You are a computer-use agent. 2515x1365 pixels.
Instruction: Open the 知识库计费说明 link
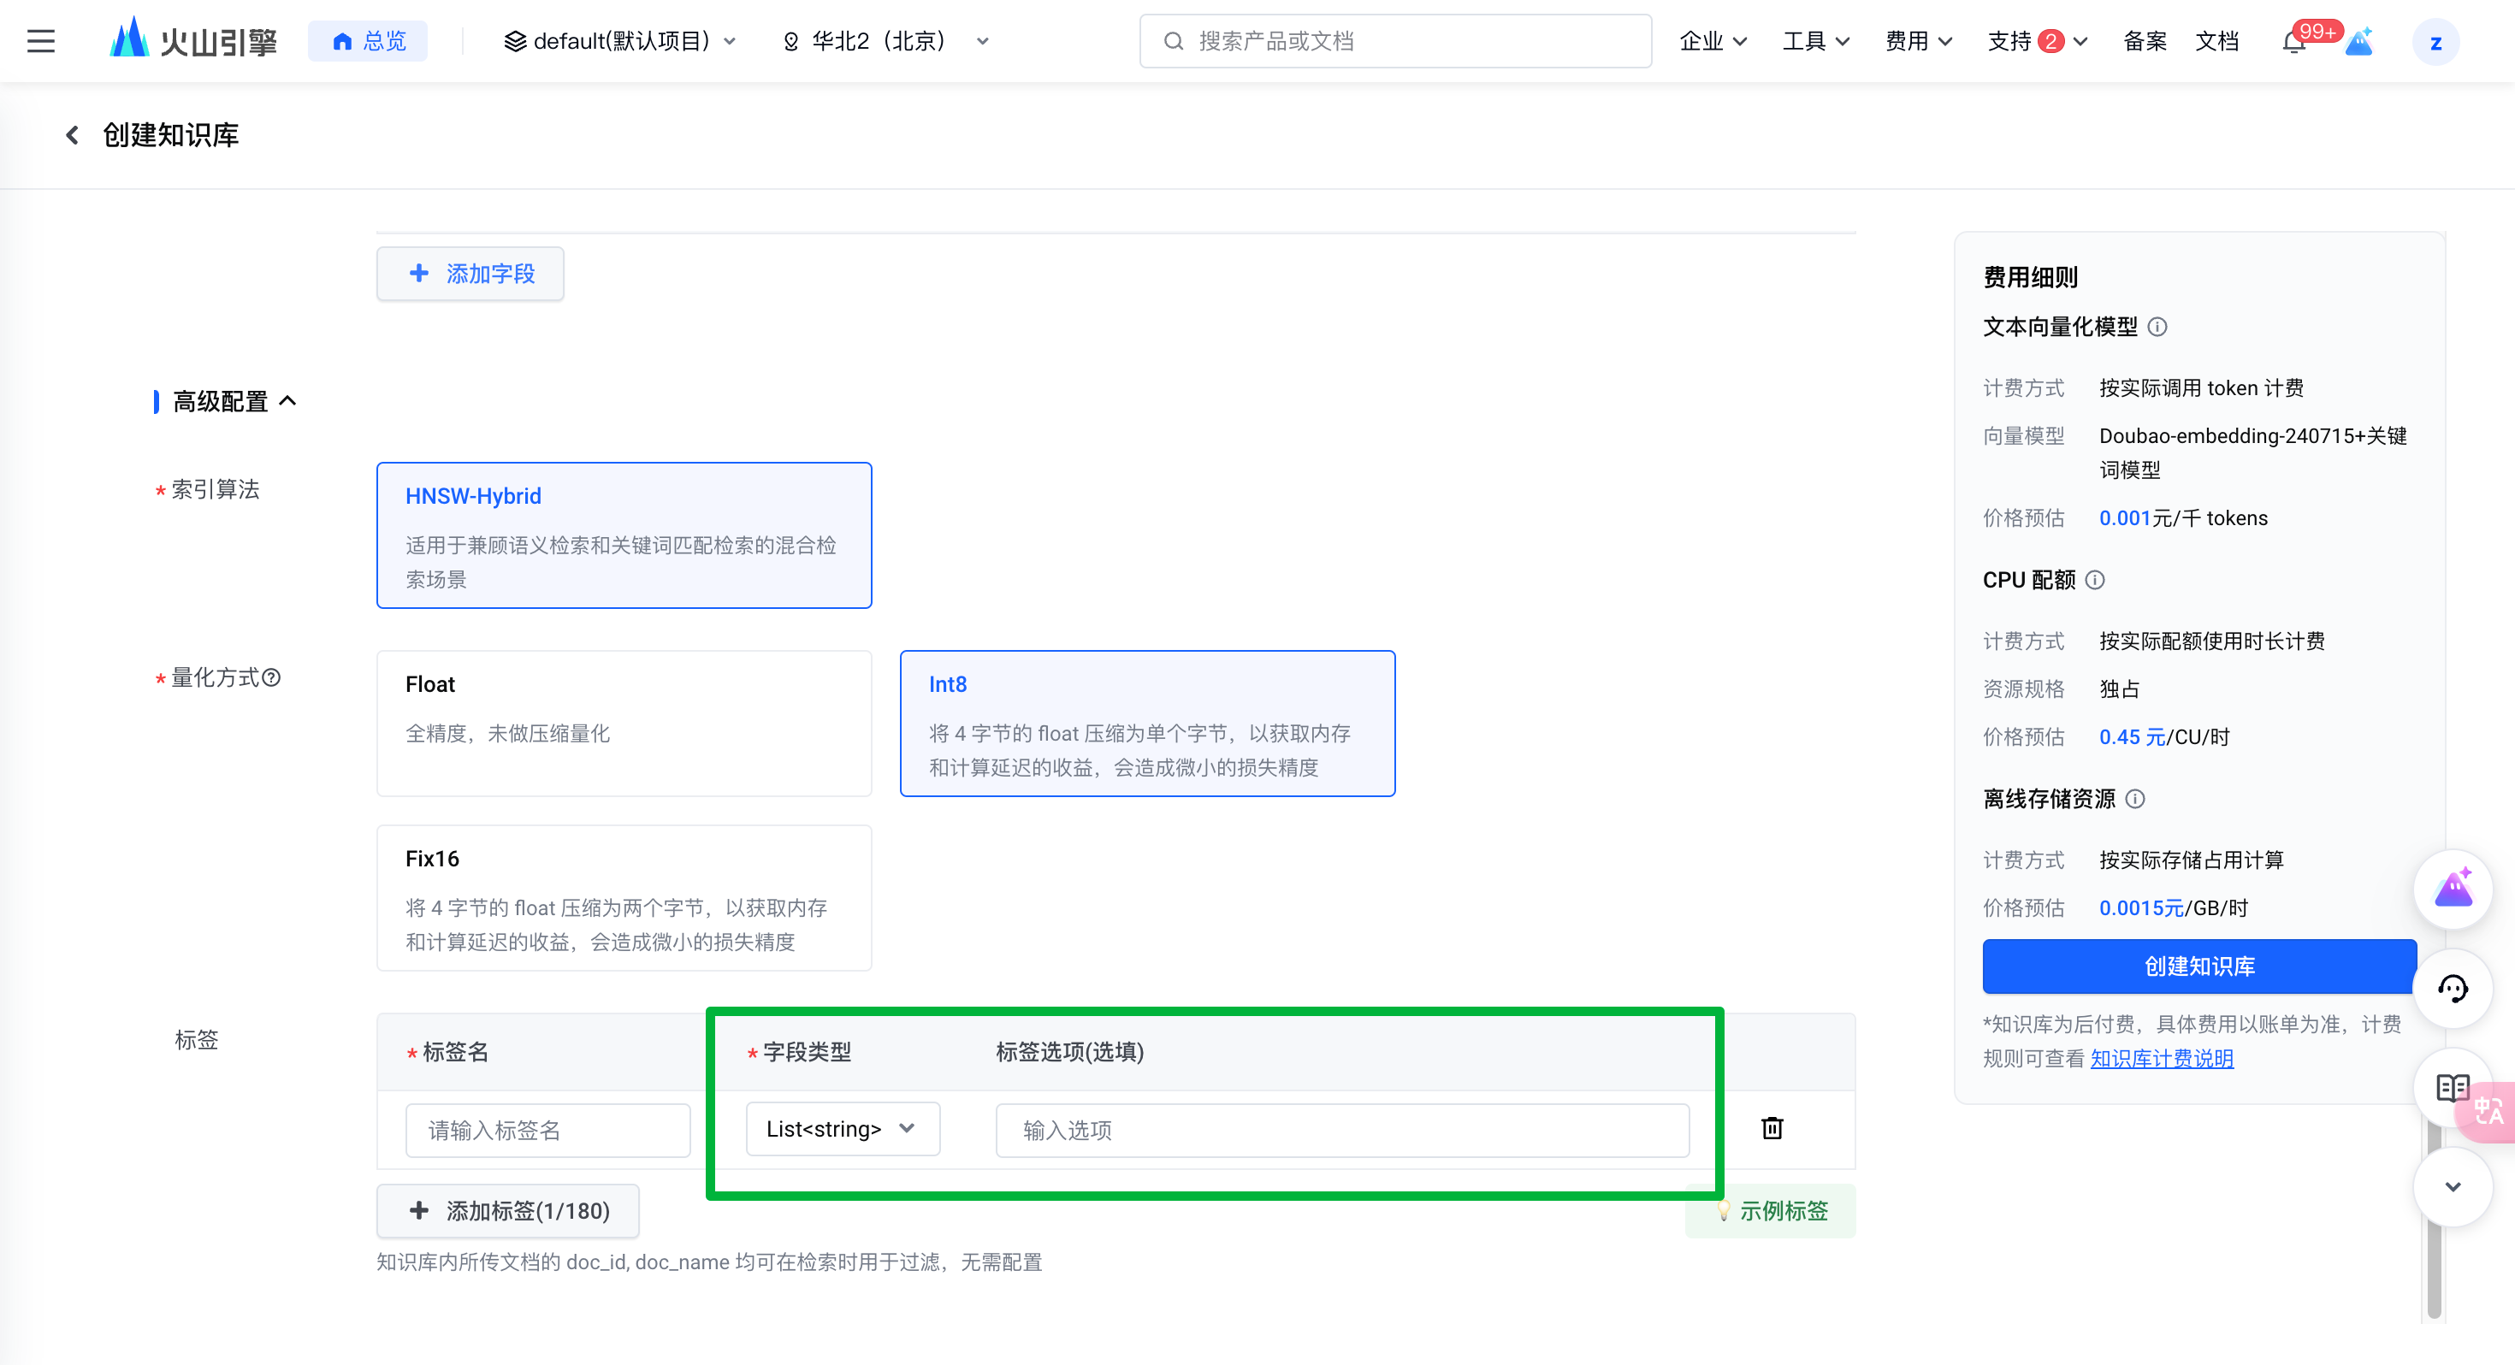click(x=2162, y=1059)
